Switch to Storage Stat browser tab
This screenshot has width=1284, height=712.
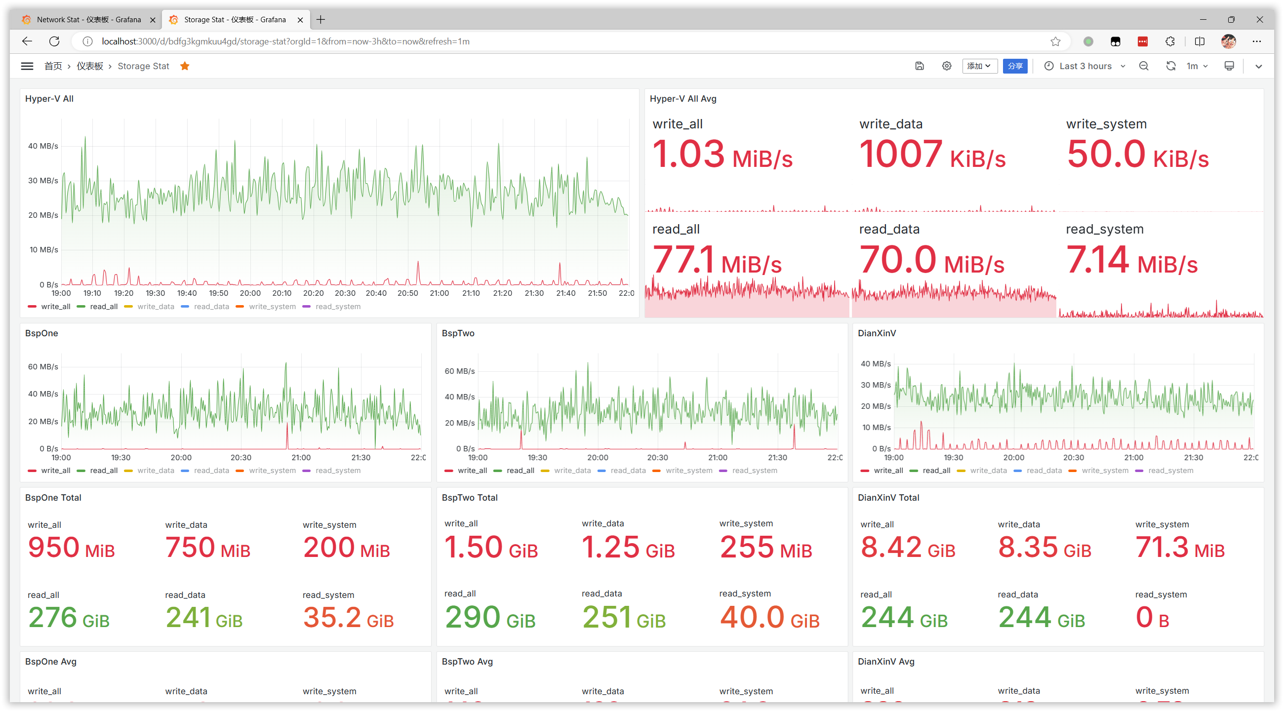pos(235,20)
